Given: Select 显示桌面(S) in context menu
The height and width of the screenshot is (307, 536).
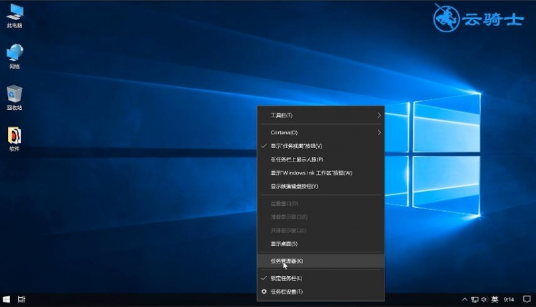Looking at the screenshot, I should 321,244.
